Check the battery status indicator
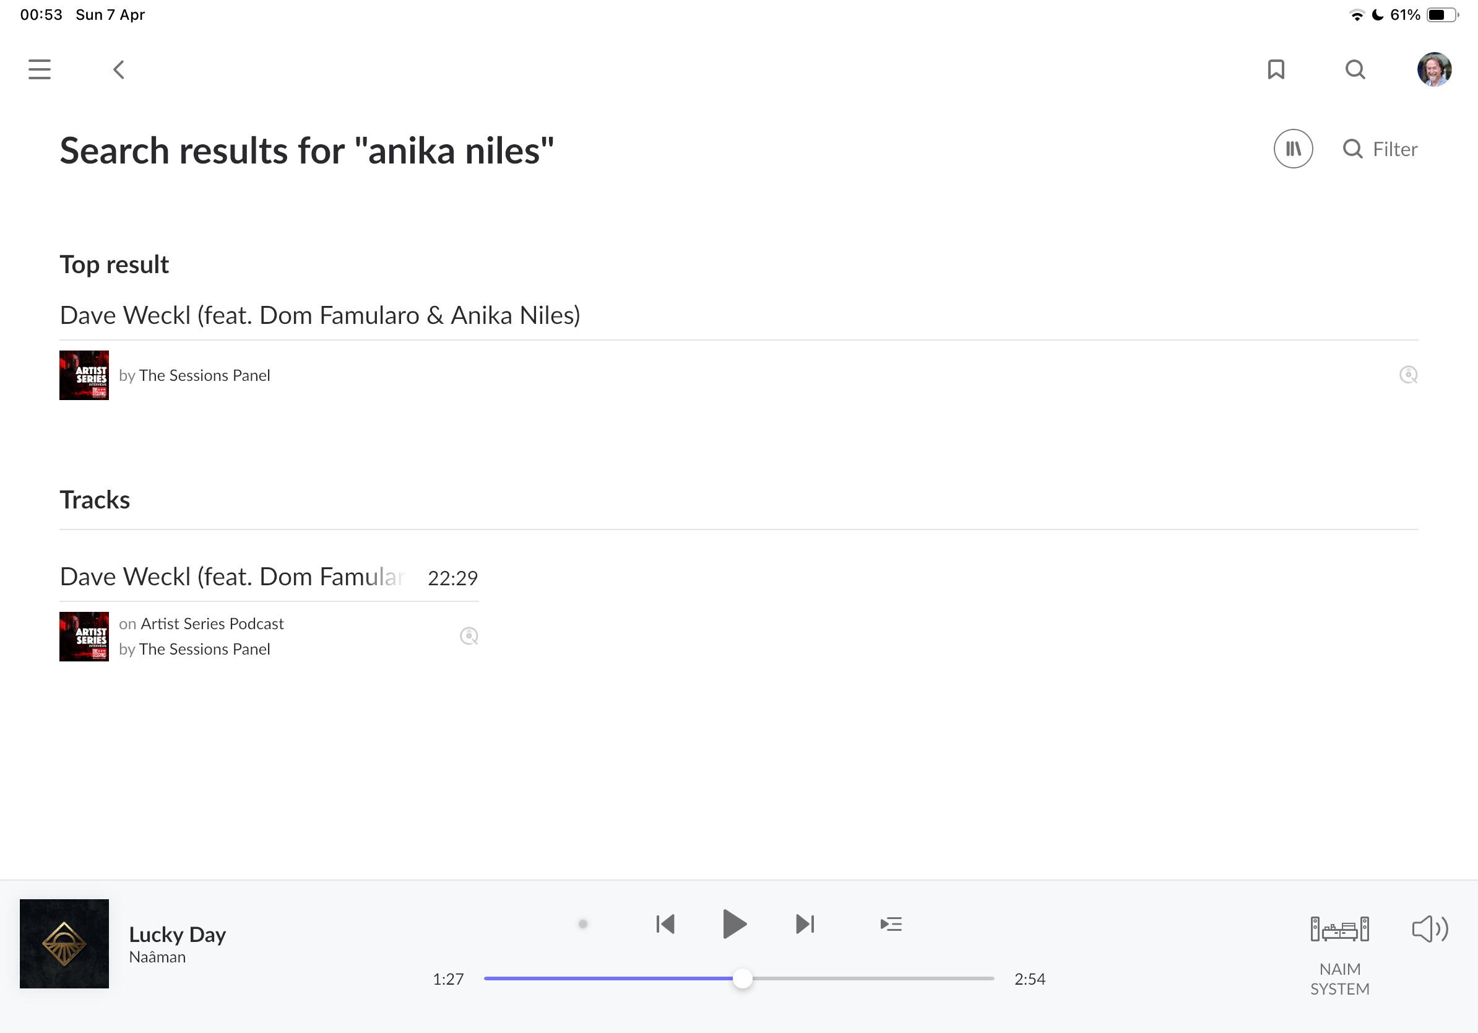Image resolution: width=1478 pixels, height=1033 pixels. (x=1443, y=15)
